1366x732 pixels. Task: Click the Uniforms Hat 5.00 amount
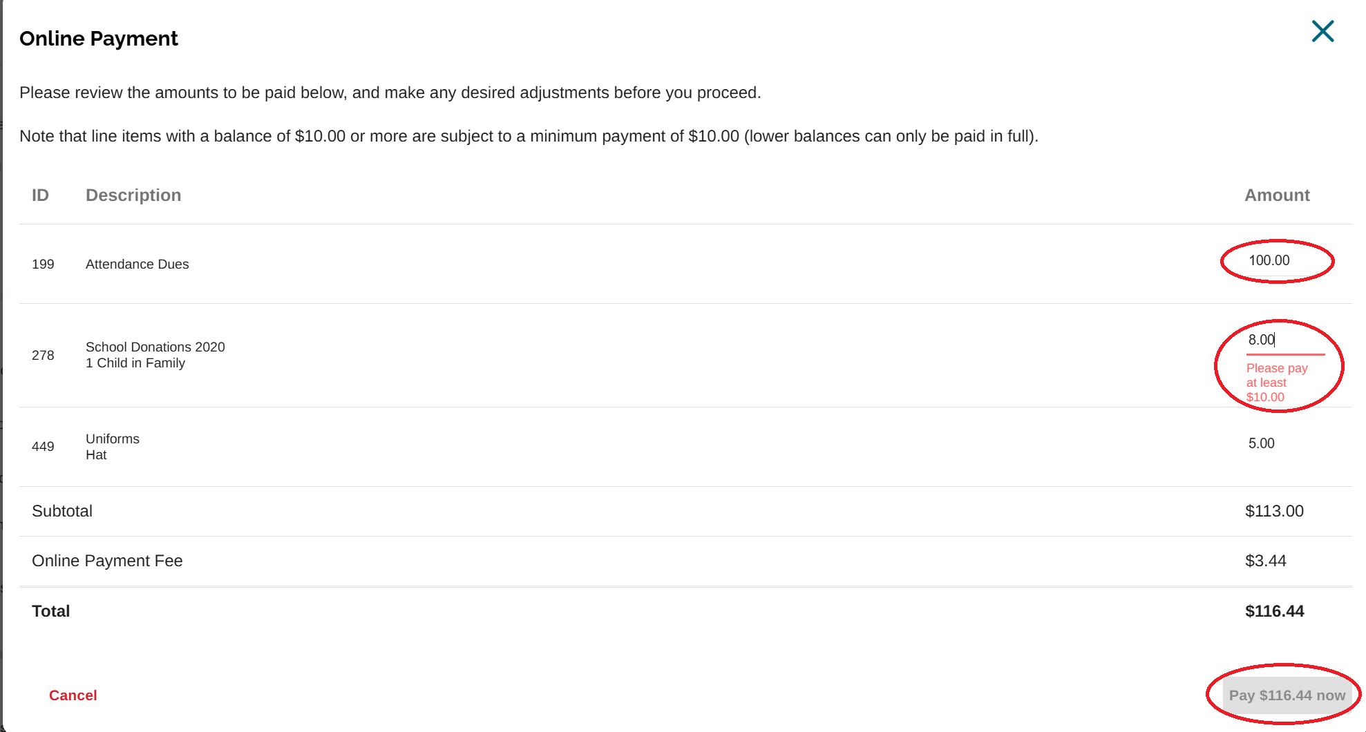(x=1261, y=443)
